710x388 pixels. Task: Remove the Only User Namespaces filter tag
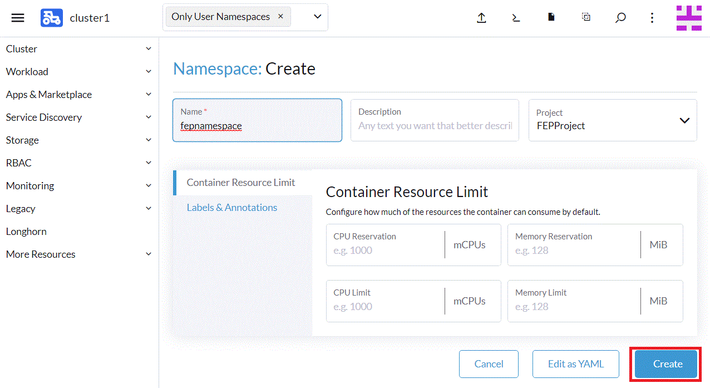point(280,17)
